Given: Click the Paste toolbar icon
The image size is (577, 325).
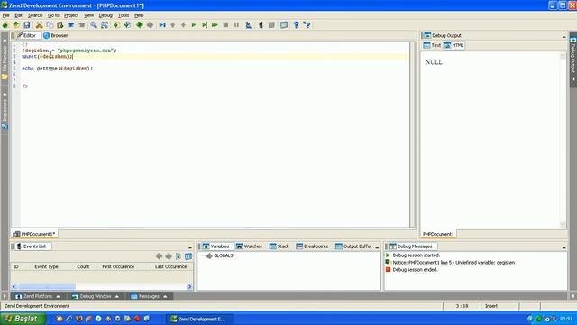Looking at the screenshot, I should tap(60, 25).
